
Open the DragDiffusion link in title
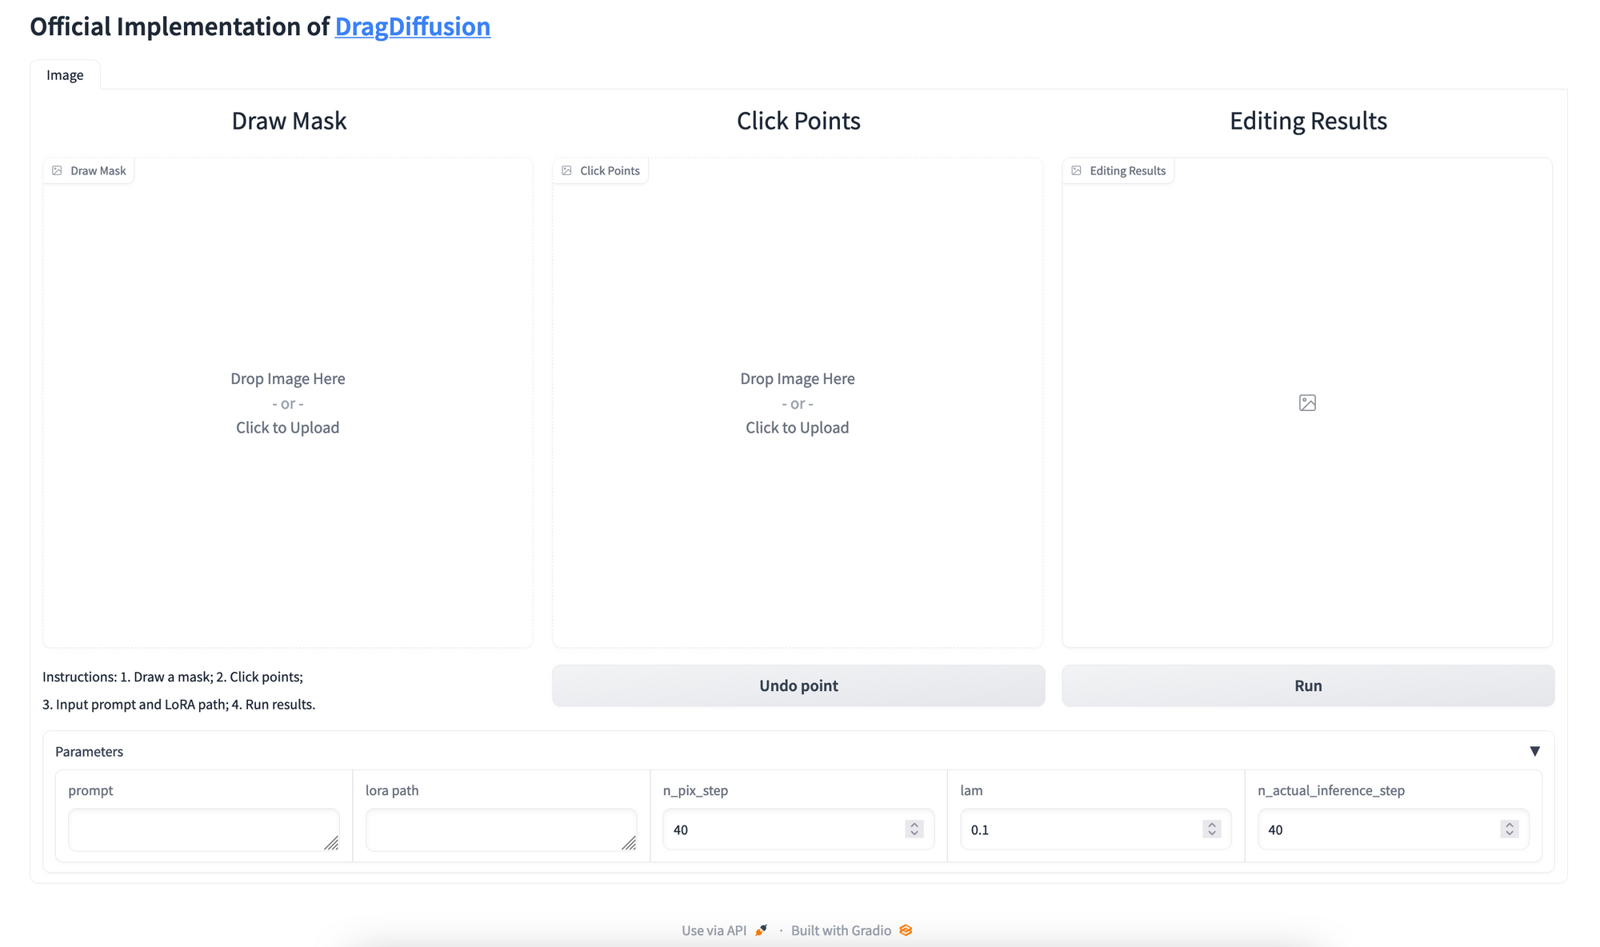(412, 26)
